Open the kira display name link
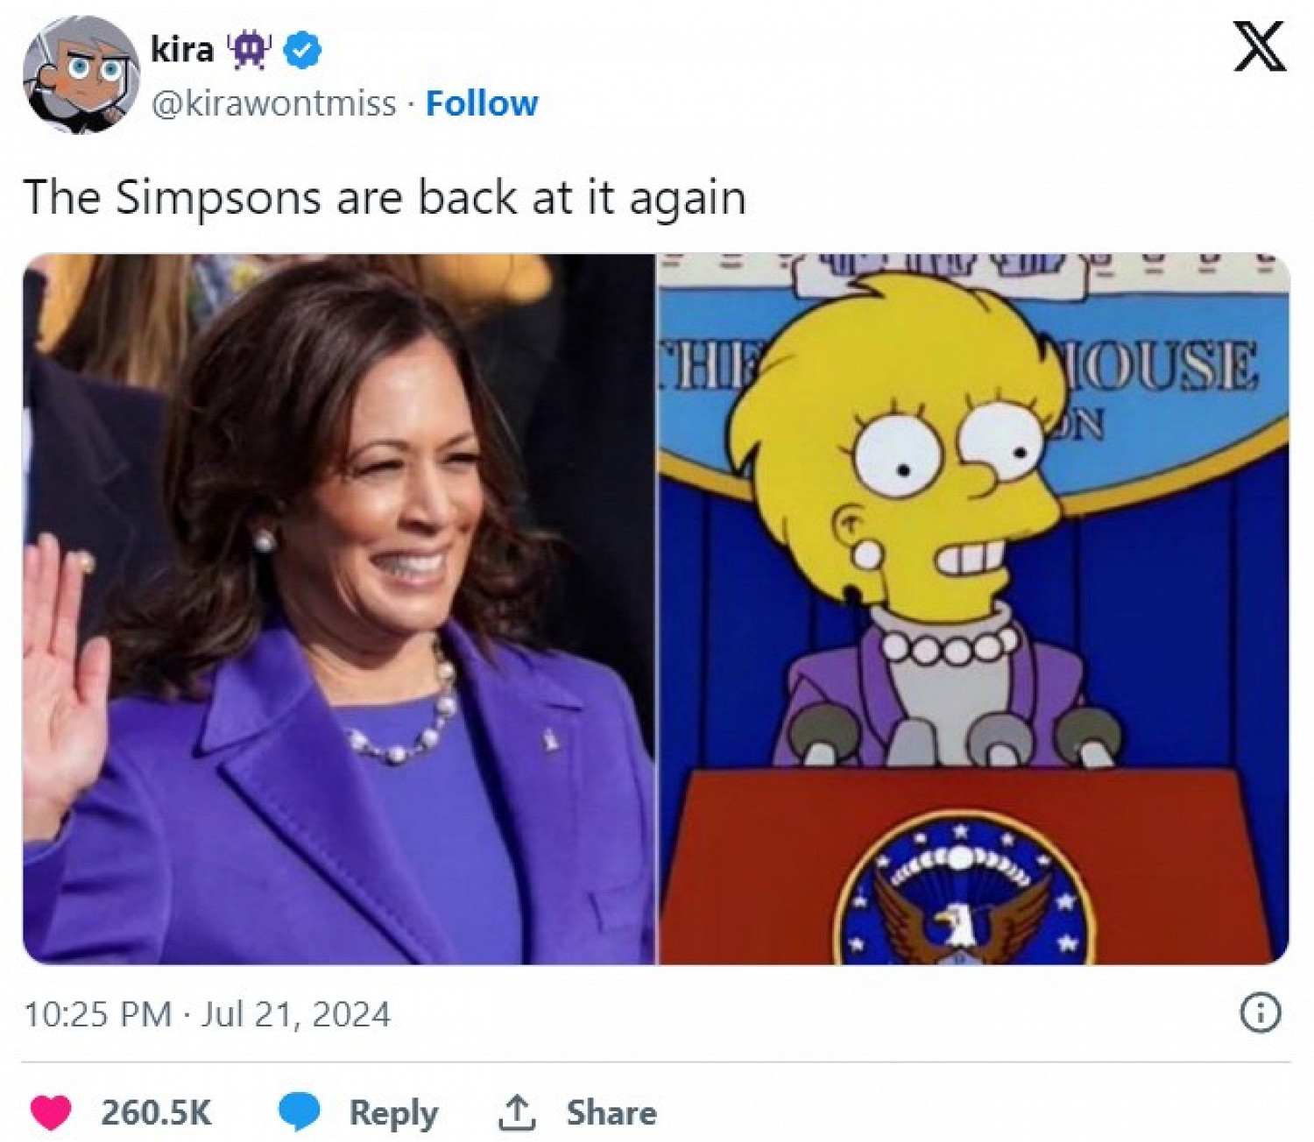 (x=181, y=50)
